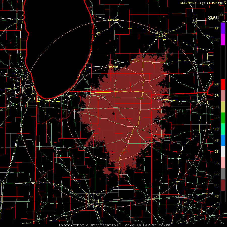Viewport: 227px width, 227px height.
Task: Click the 'HA' legend label
Action: pyautogui.click(x=216, y=84)
